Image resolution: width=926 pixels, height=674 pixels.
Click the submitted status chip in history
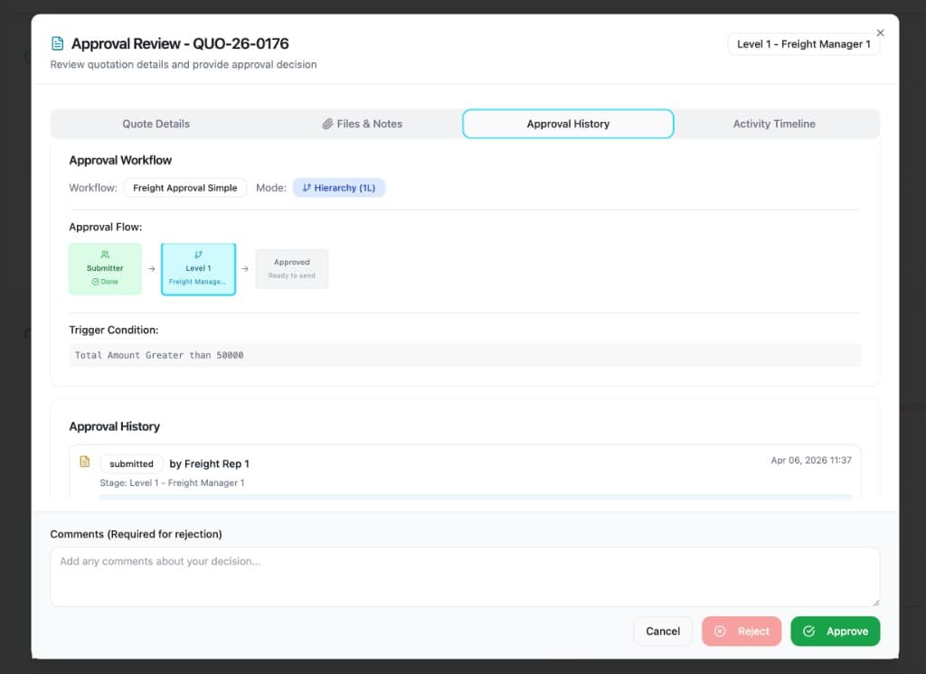[131, 463]
